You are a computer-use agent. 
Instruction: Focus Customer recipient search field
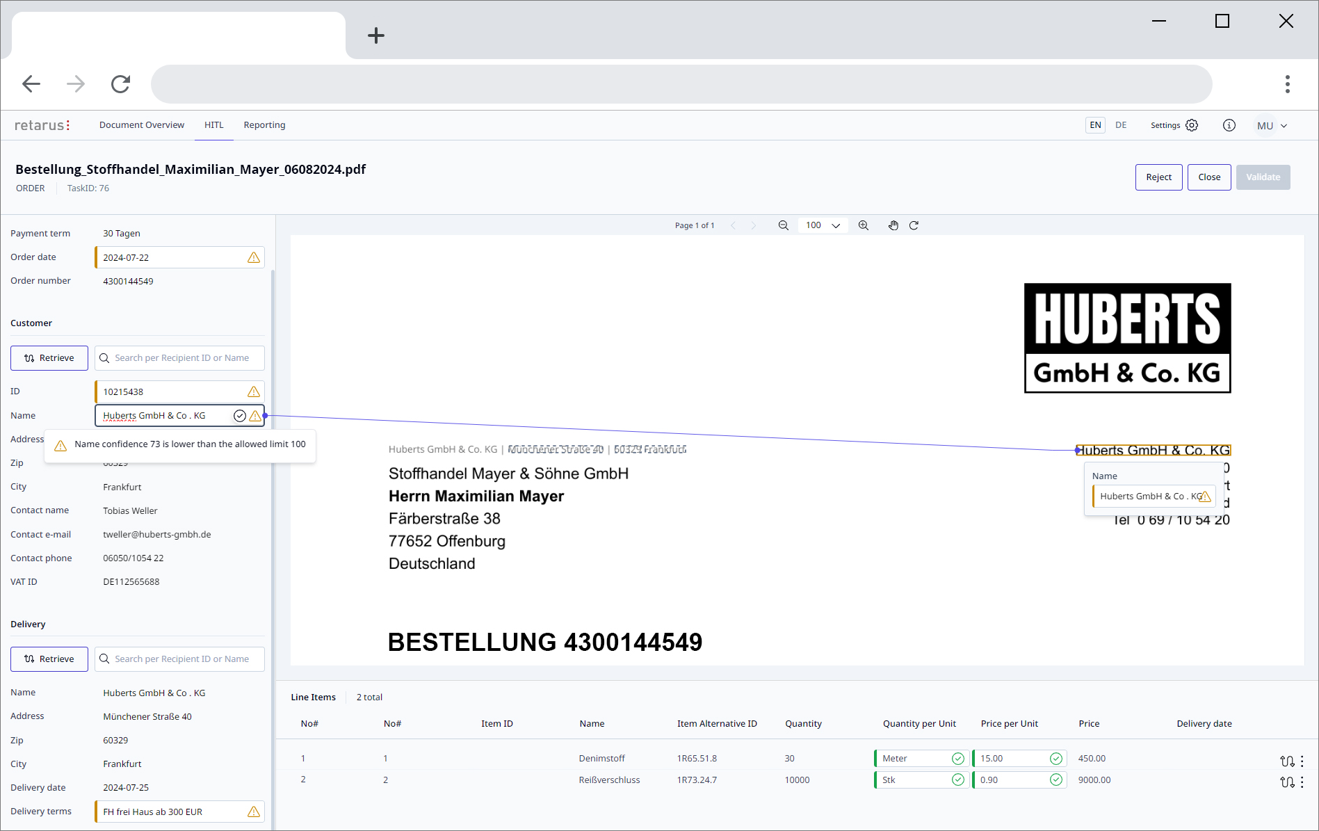pos(179,358)
